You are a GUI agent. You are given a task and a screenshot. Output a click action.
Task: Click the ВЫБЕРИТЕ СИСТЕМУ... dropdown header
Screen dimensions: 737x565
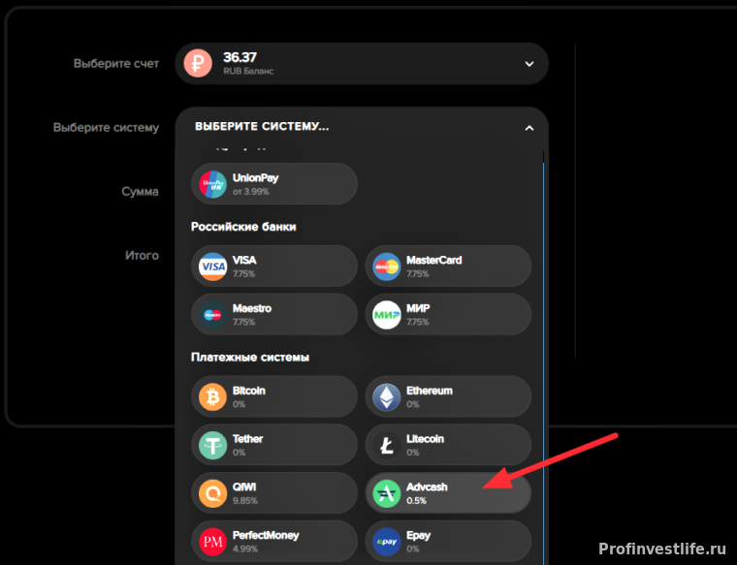362,127
